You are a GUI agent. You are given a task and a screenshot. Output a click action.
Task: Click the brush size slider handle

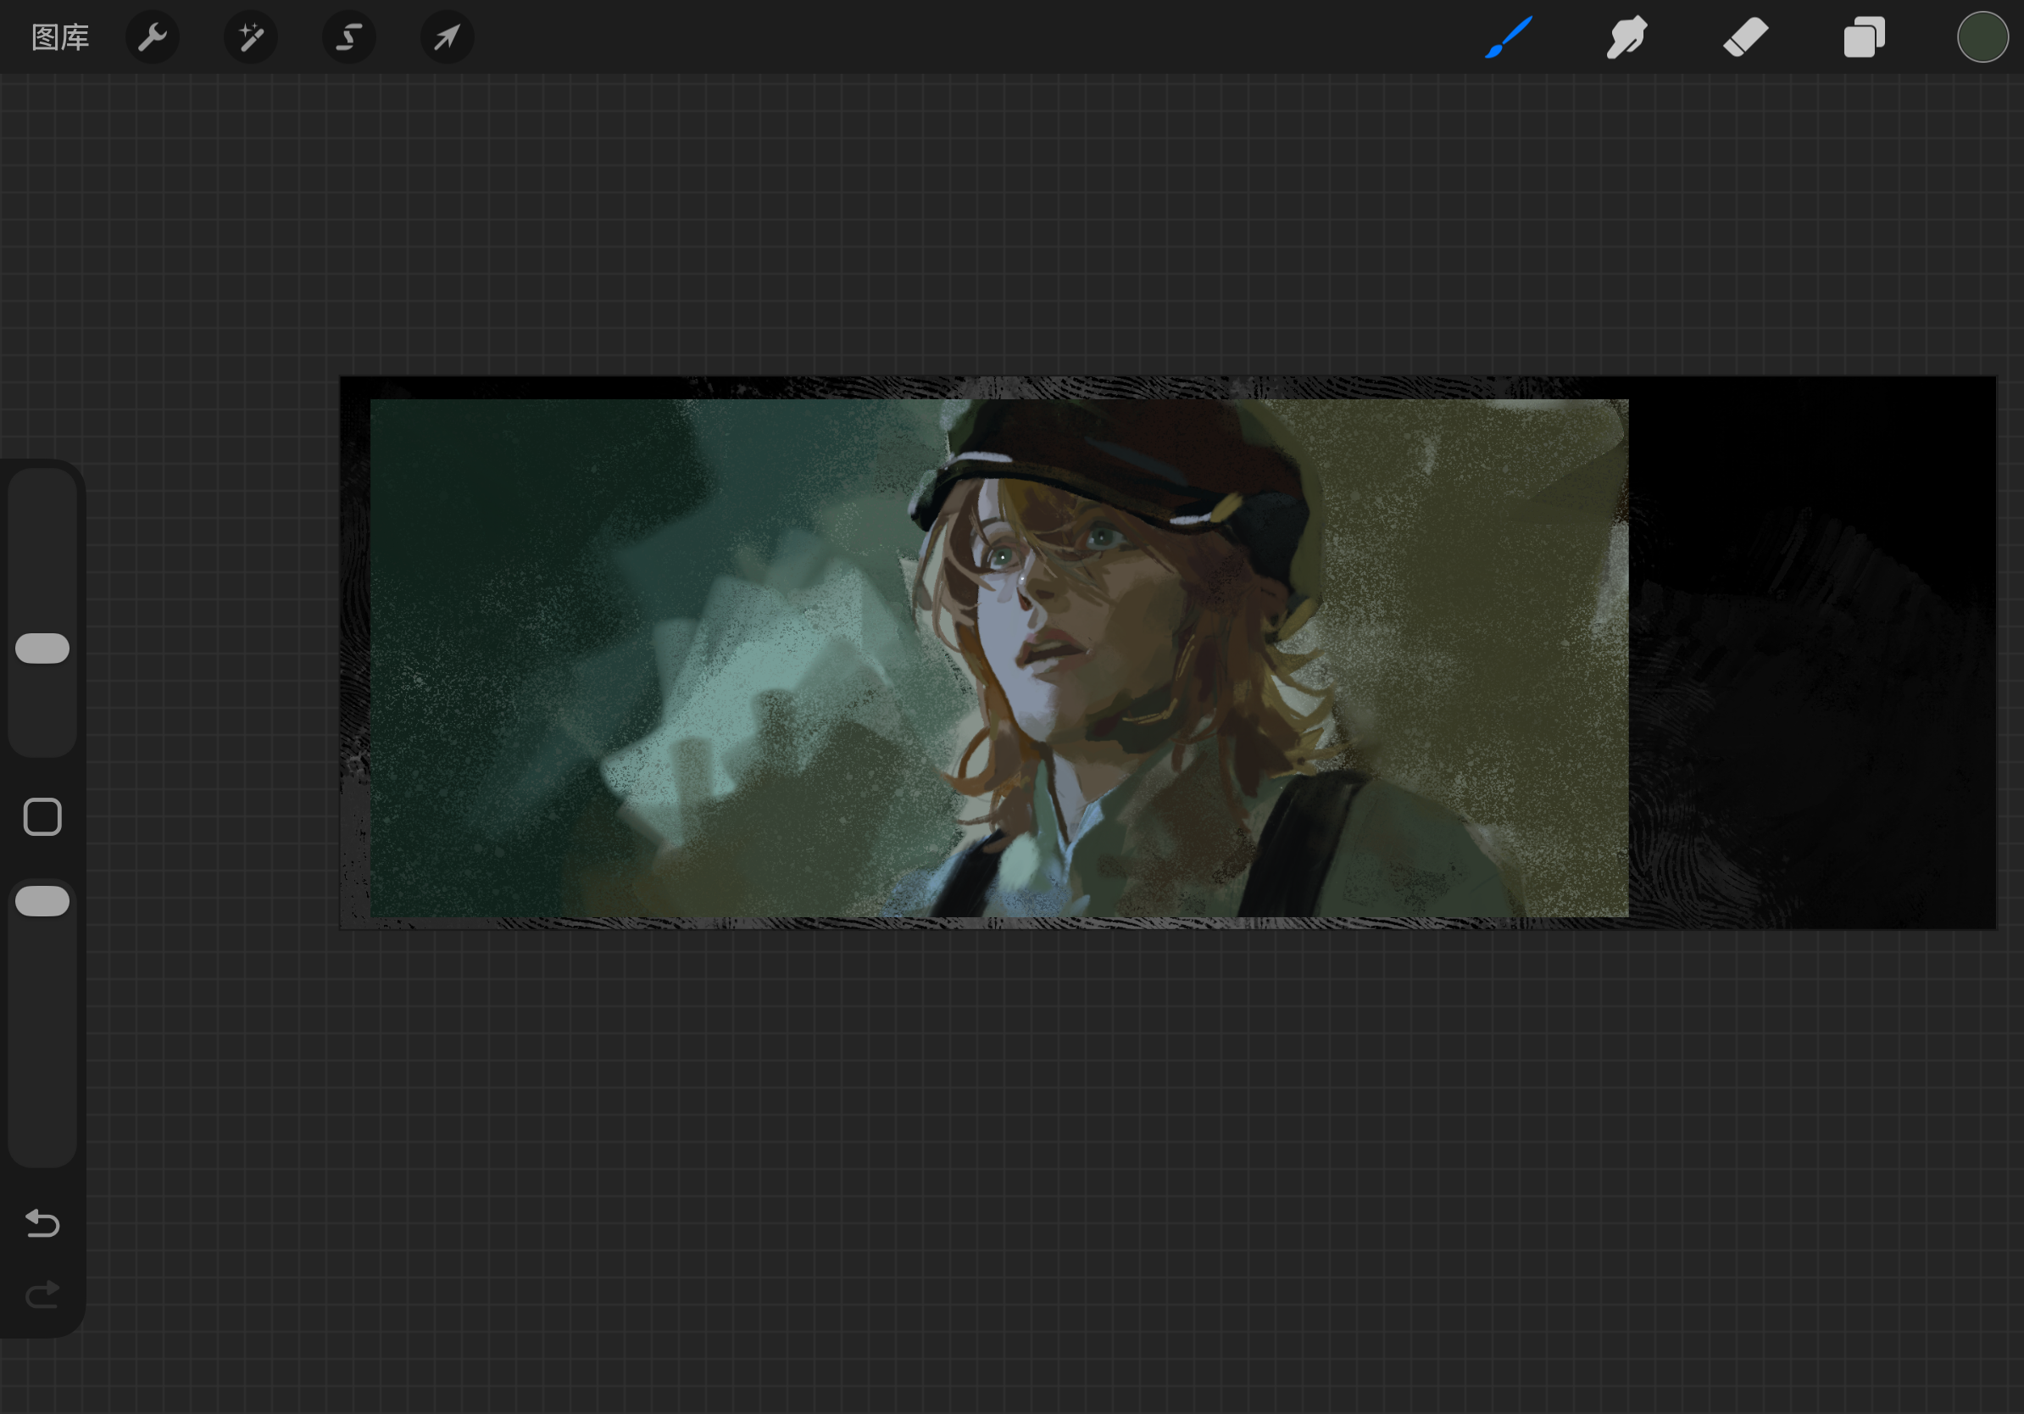point(42,648)
